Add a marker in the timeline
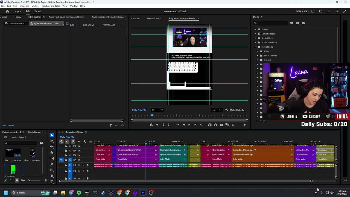 (x=79, y=141)
